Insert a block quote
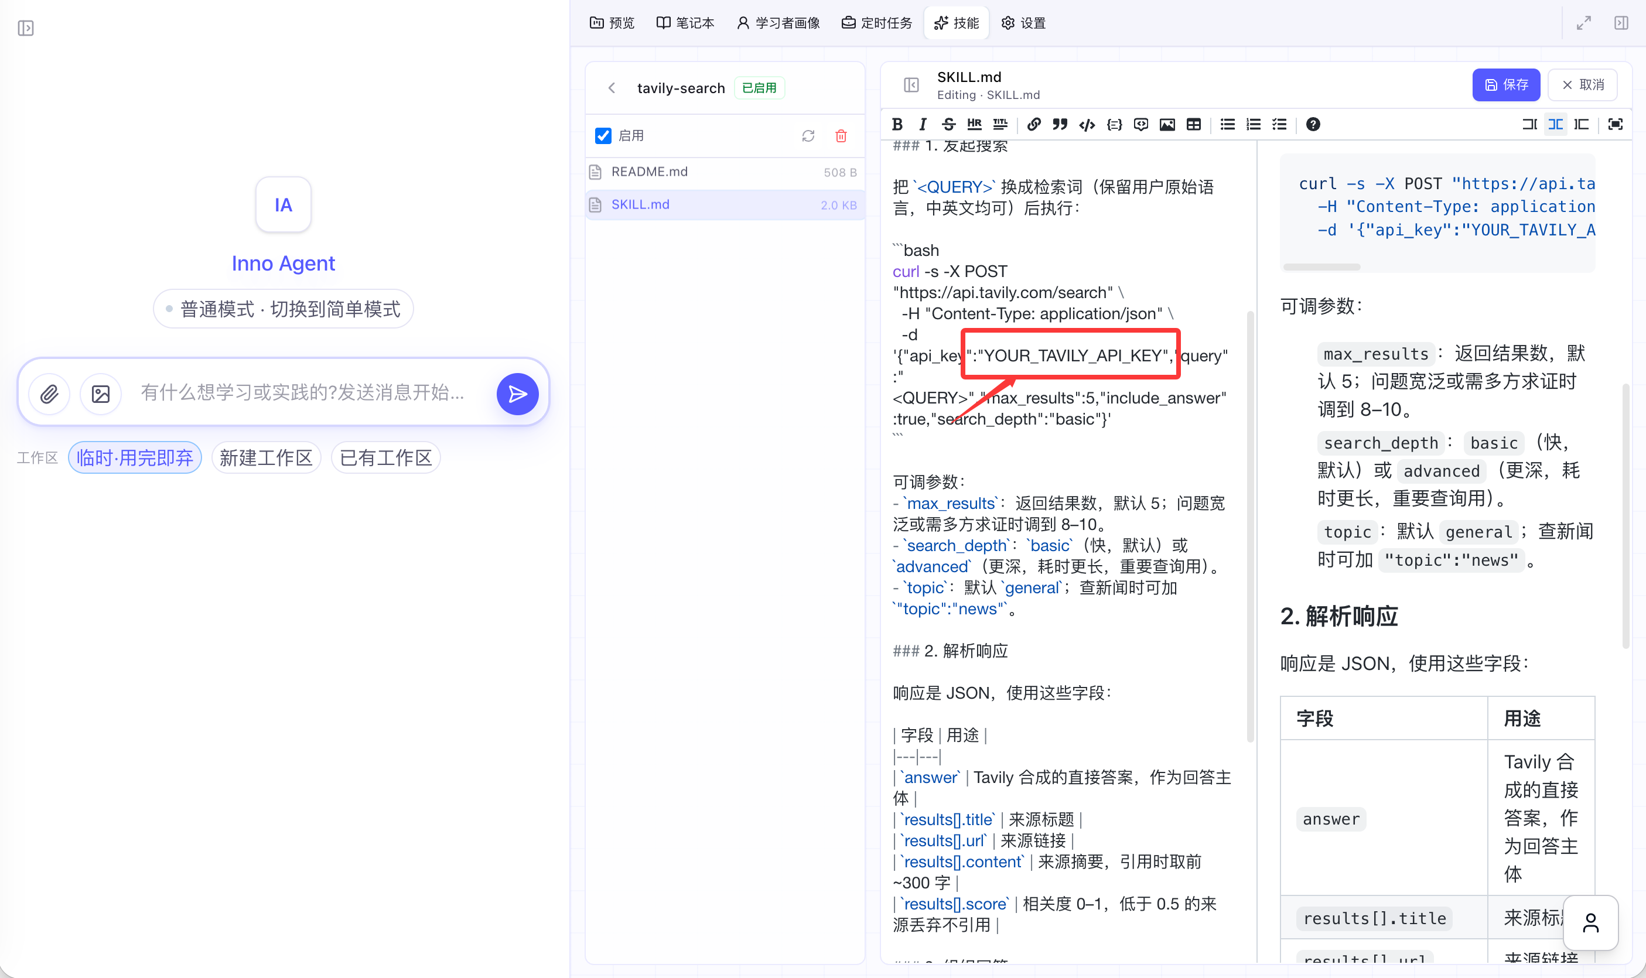The height and width of the screenshot is (978, 1646). pos(1060,124)
